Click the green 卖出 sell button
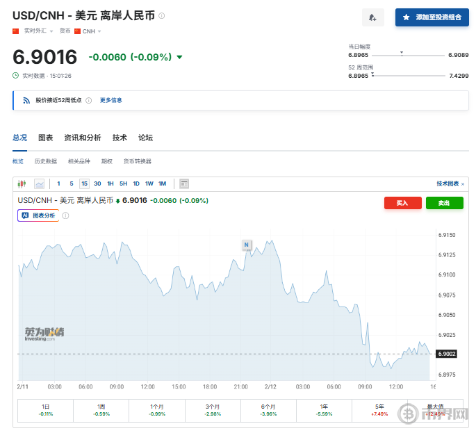 444,203
